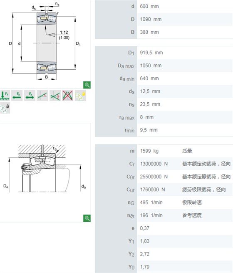Image resolution: width=233 pixels, height=273 pixels.
Task: Click the 基本额定动载荷,径向 description
Action: 206,164
